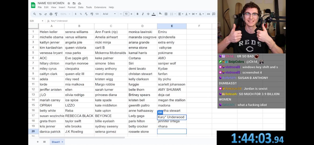Open the Edit menu
The height and width of the screenshot is (145, 314).
point(46,7)
